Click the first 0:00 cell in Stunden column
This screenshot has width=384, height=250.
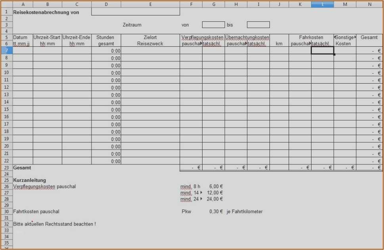[x=106, y=51]
